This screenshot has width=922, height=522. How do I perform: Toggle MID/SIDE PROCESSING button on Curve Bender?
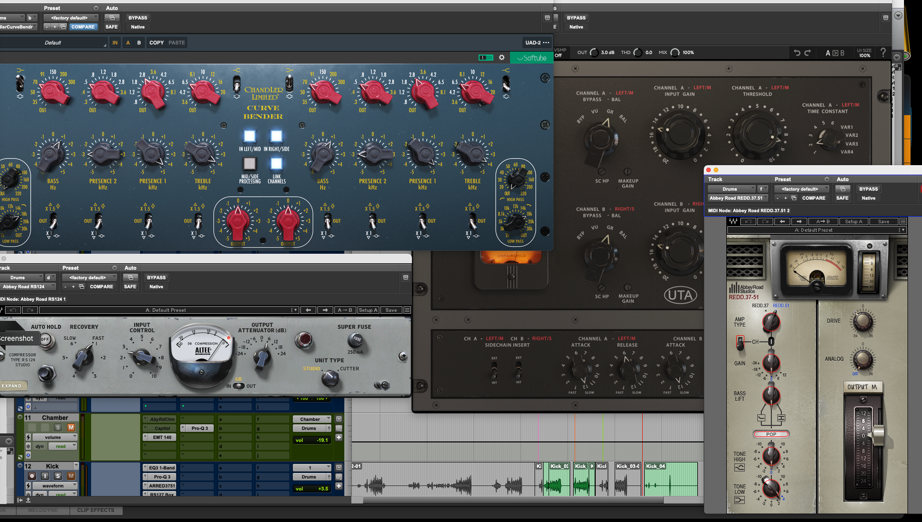249,164
